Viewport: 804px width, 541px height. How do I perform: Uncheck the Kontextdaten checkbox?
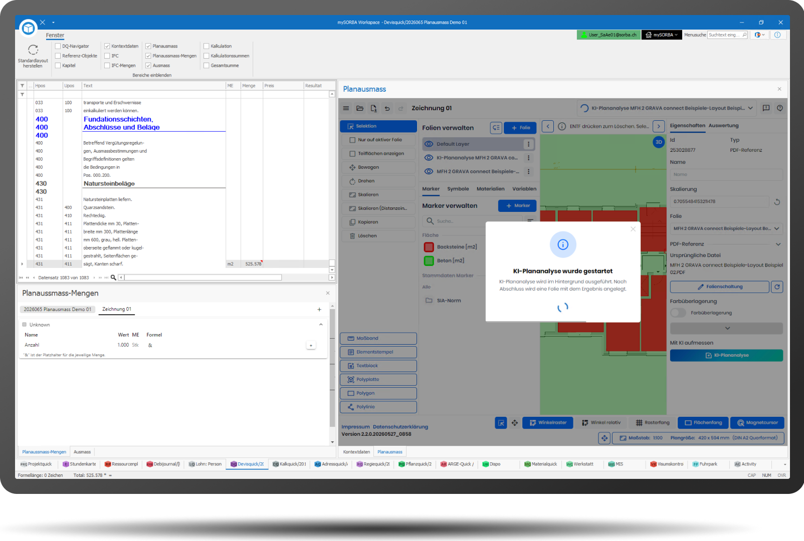[x=107, y=46]
